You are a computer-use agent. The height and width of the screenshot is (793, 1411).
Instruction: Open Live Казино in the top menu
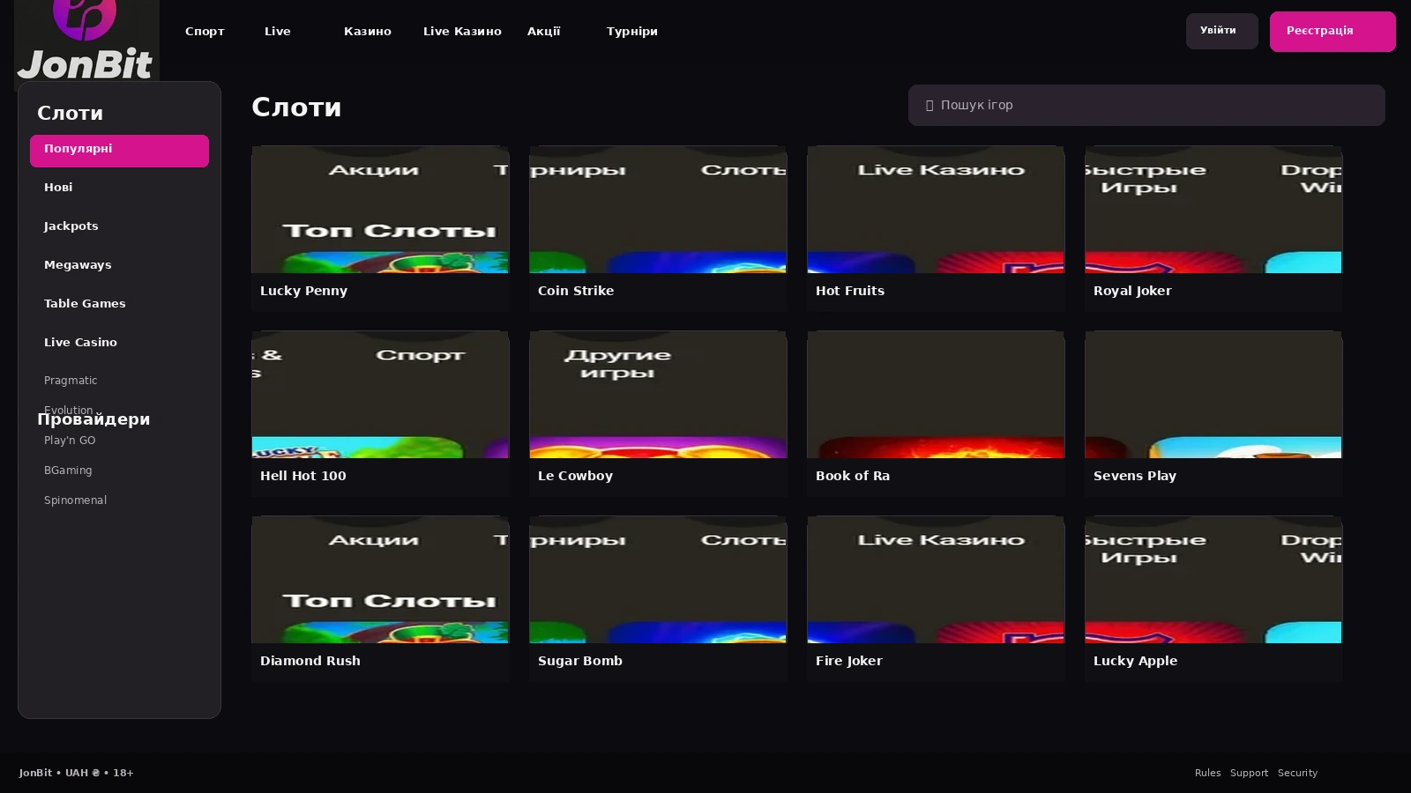(462, 32)
